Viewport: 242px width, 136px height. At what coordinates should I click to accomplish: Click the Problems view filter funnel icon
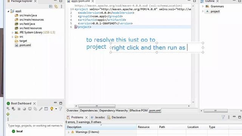click(x=223, y=117)
